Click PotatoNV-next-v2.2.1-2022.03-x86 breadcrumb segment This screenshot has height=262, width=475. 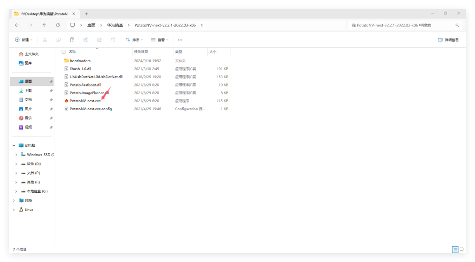pyautogui.click(x=165, y=25)
